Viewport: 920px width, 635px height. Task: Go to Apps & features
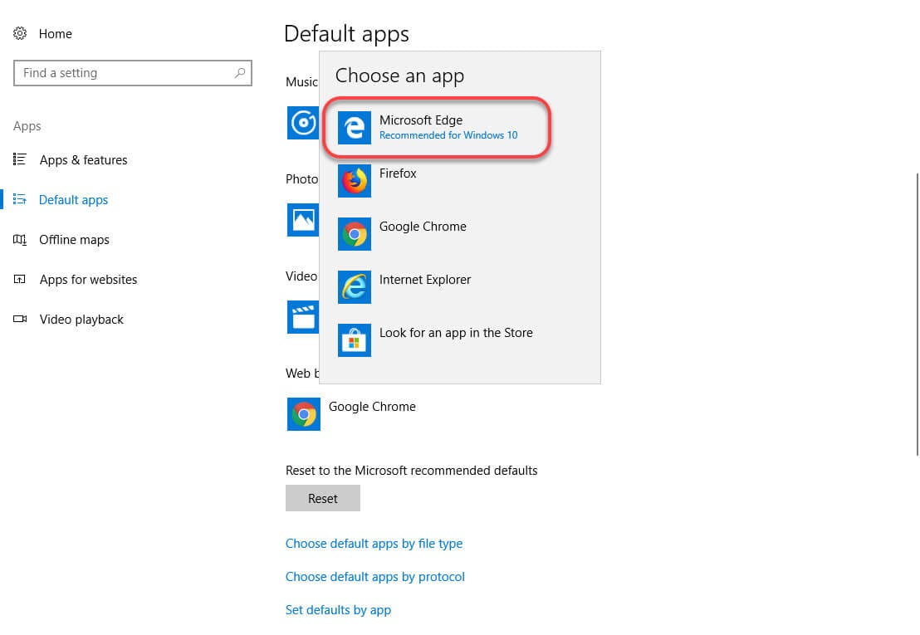coord(83,160)
